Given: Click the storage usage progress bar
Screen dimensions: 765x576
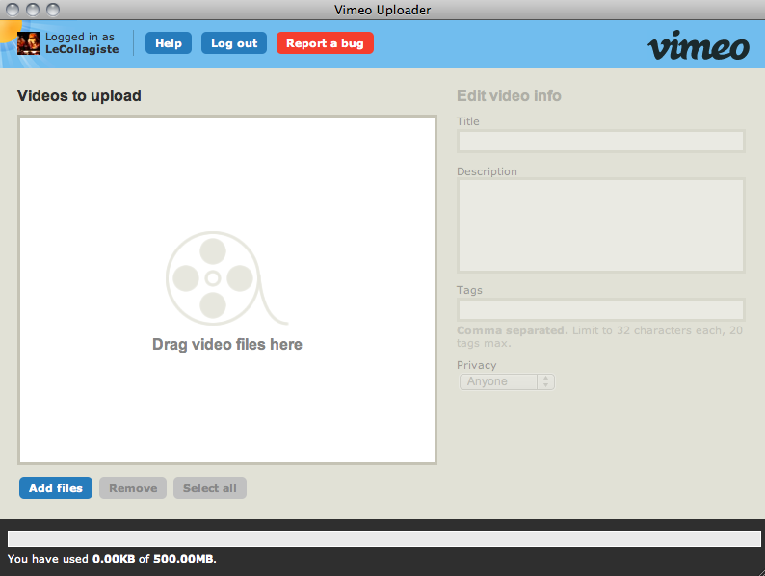Looking at the screenshot, I should [384, 538].
